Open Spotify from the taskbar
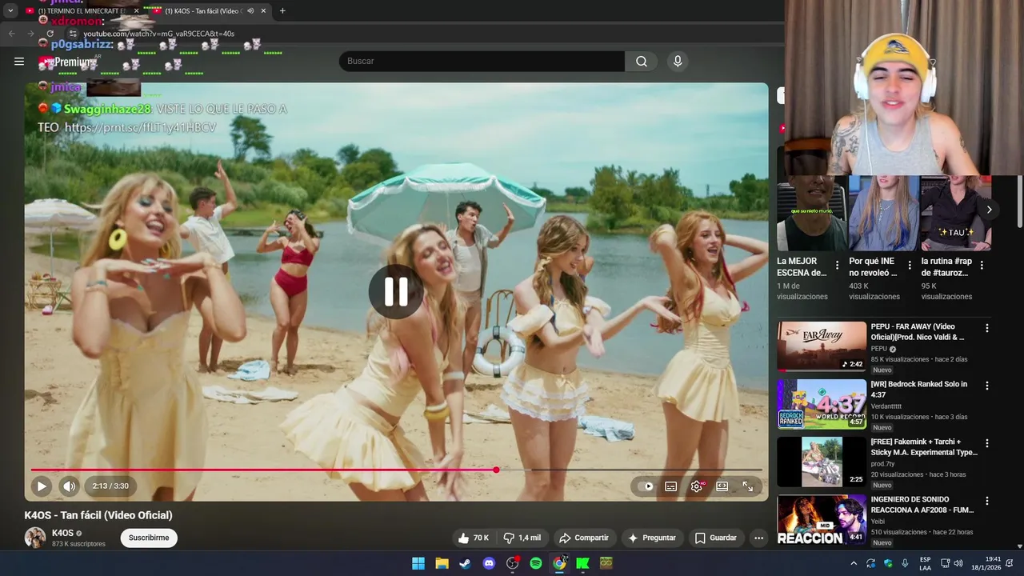This screenshot has width=1024, height=576. point(536,563)
